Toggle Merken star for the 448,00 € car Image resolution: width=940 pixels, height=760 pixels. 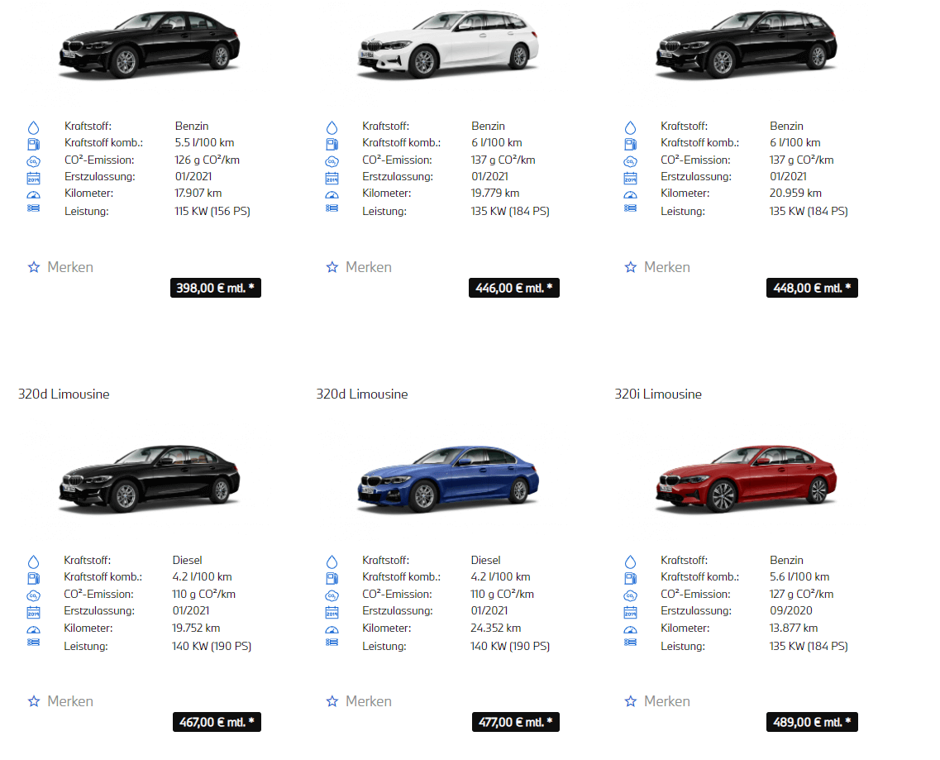(631, 267)
